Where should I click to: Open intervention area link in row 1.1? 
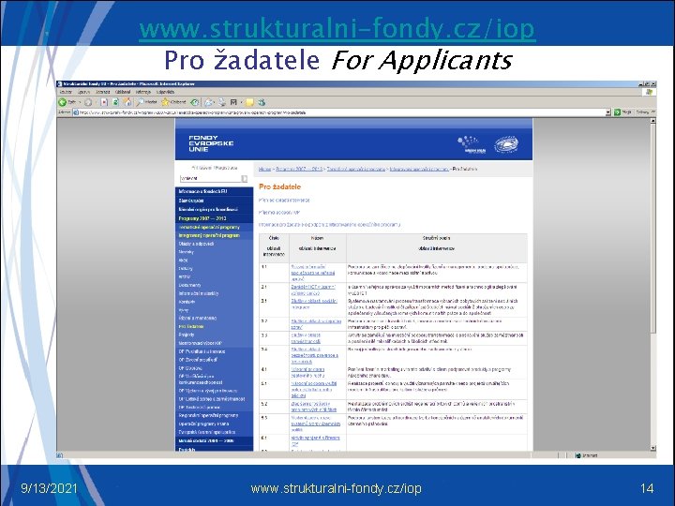pos(313,273)
